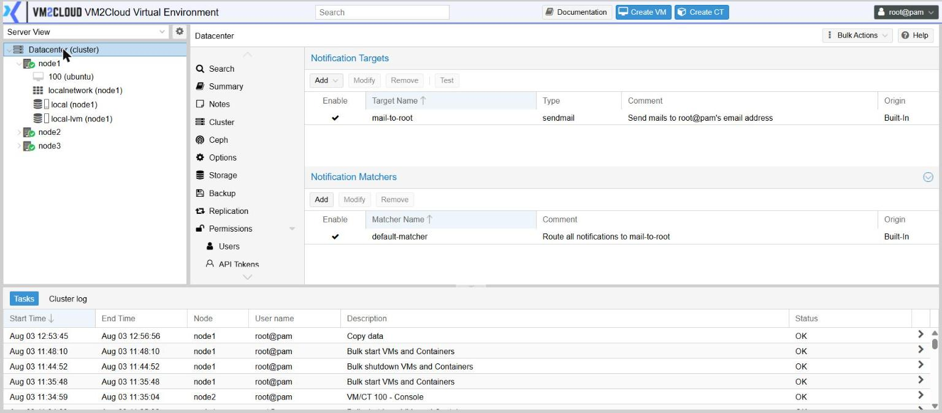Collapse the Datacenter tree node
The height and width of the screenshot is (413, 942).
click(x=8, y=50)
